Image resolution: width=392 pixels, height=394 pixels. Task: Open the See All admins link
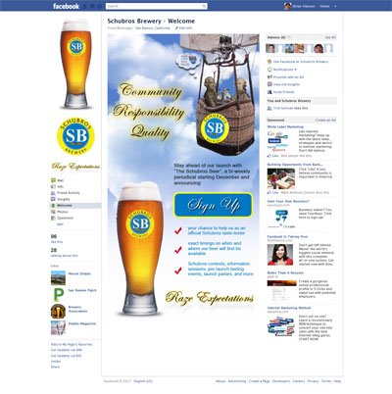[330, 37]
